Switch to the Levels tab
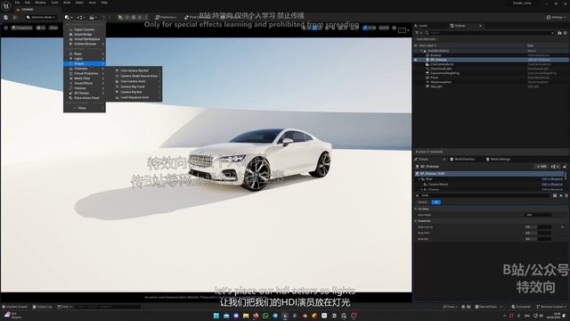 point(421,26)
